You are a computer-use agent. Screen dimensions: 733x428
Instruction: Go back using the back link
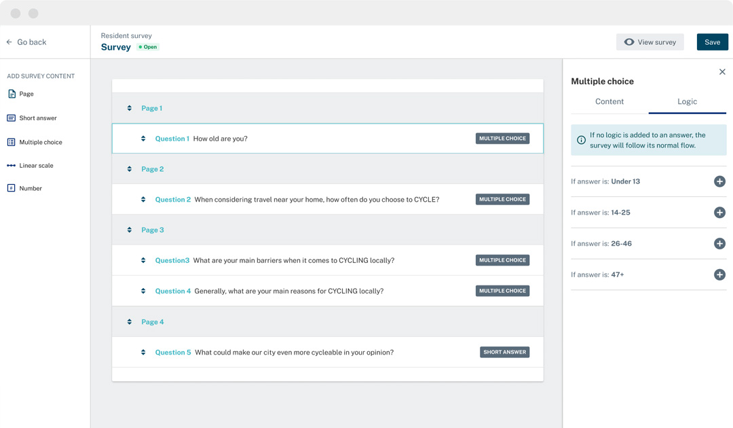point(26,41)
